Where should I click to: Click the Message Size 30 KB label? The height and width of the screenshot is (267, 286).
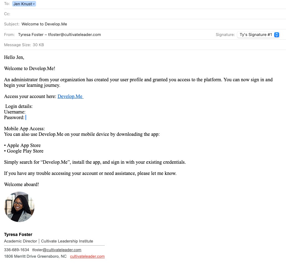[x=24, y=45]
